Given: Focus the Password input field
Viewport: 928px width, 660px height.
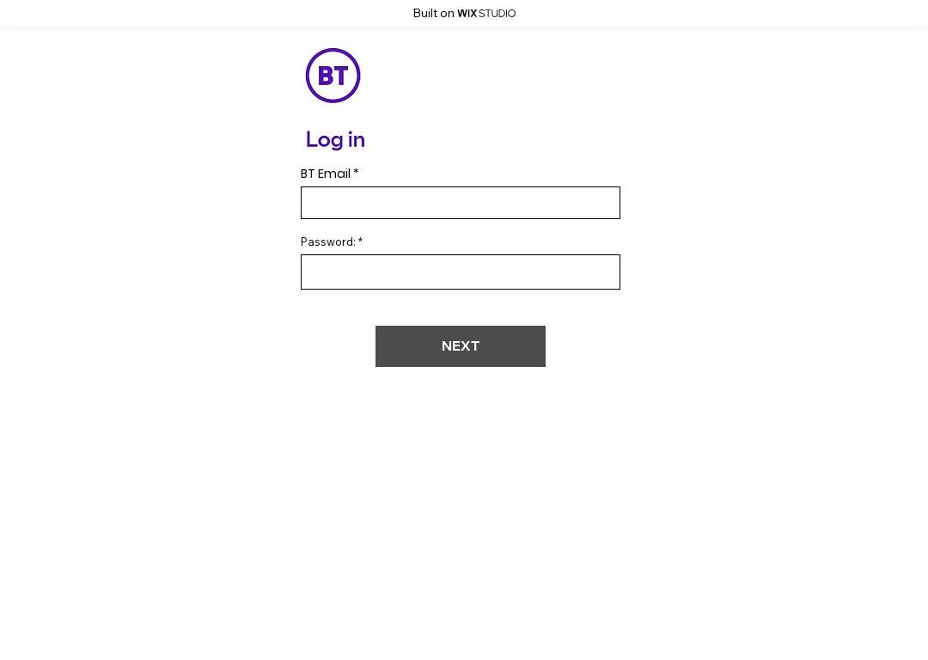Looking at the screenshot, I should tap(461, 272).
